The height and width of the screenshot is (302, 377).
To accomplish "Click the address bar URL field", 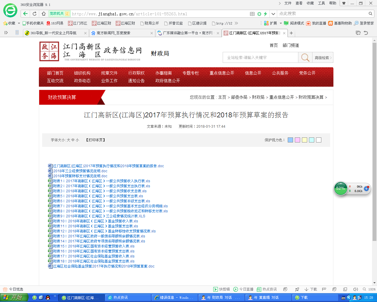I will point(159,14).
